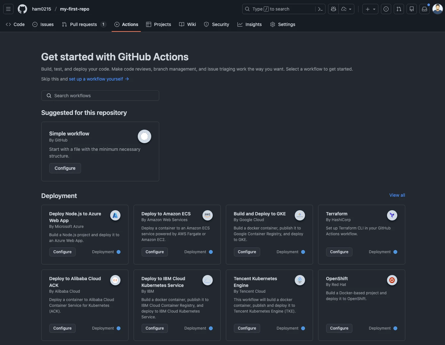The width and height of the screenshot is (445, 345).
Task: Configure the Terraform workflow
Action: (x=339, y=252)
